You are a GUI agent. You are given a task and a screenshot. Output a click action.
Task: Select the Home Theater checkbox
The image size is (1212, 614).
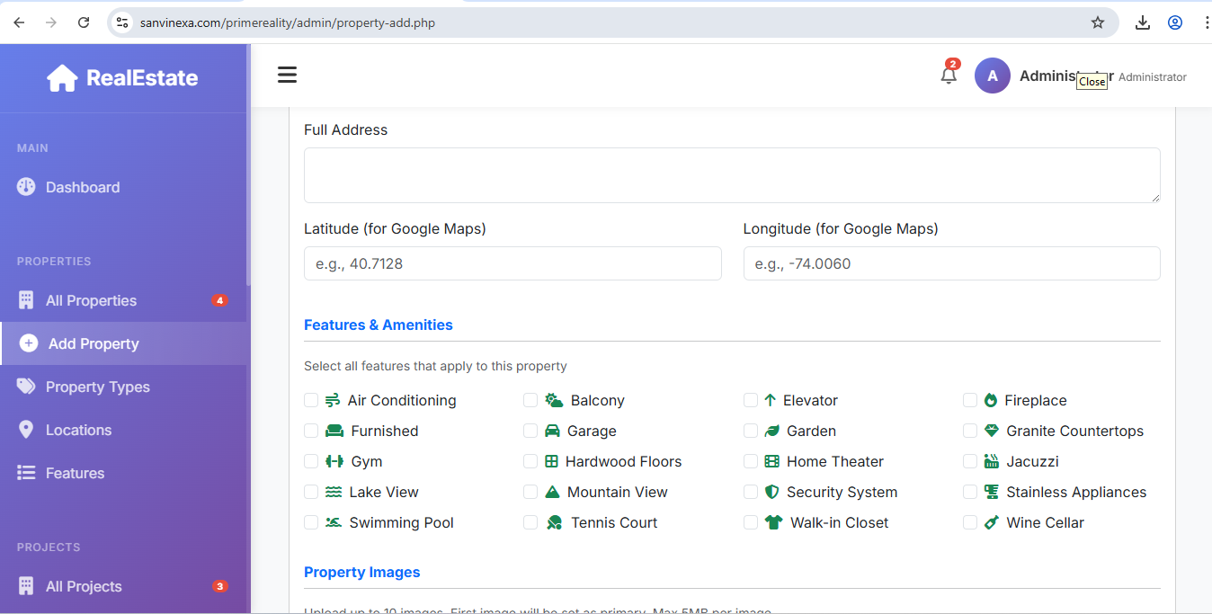(x=751, y=461)
